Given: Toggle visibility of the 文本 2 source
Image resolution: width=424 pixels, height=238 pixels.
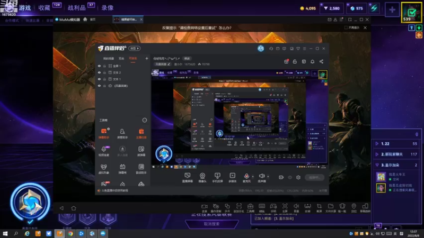Looking at the screenshot, I should (99, 72).
